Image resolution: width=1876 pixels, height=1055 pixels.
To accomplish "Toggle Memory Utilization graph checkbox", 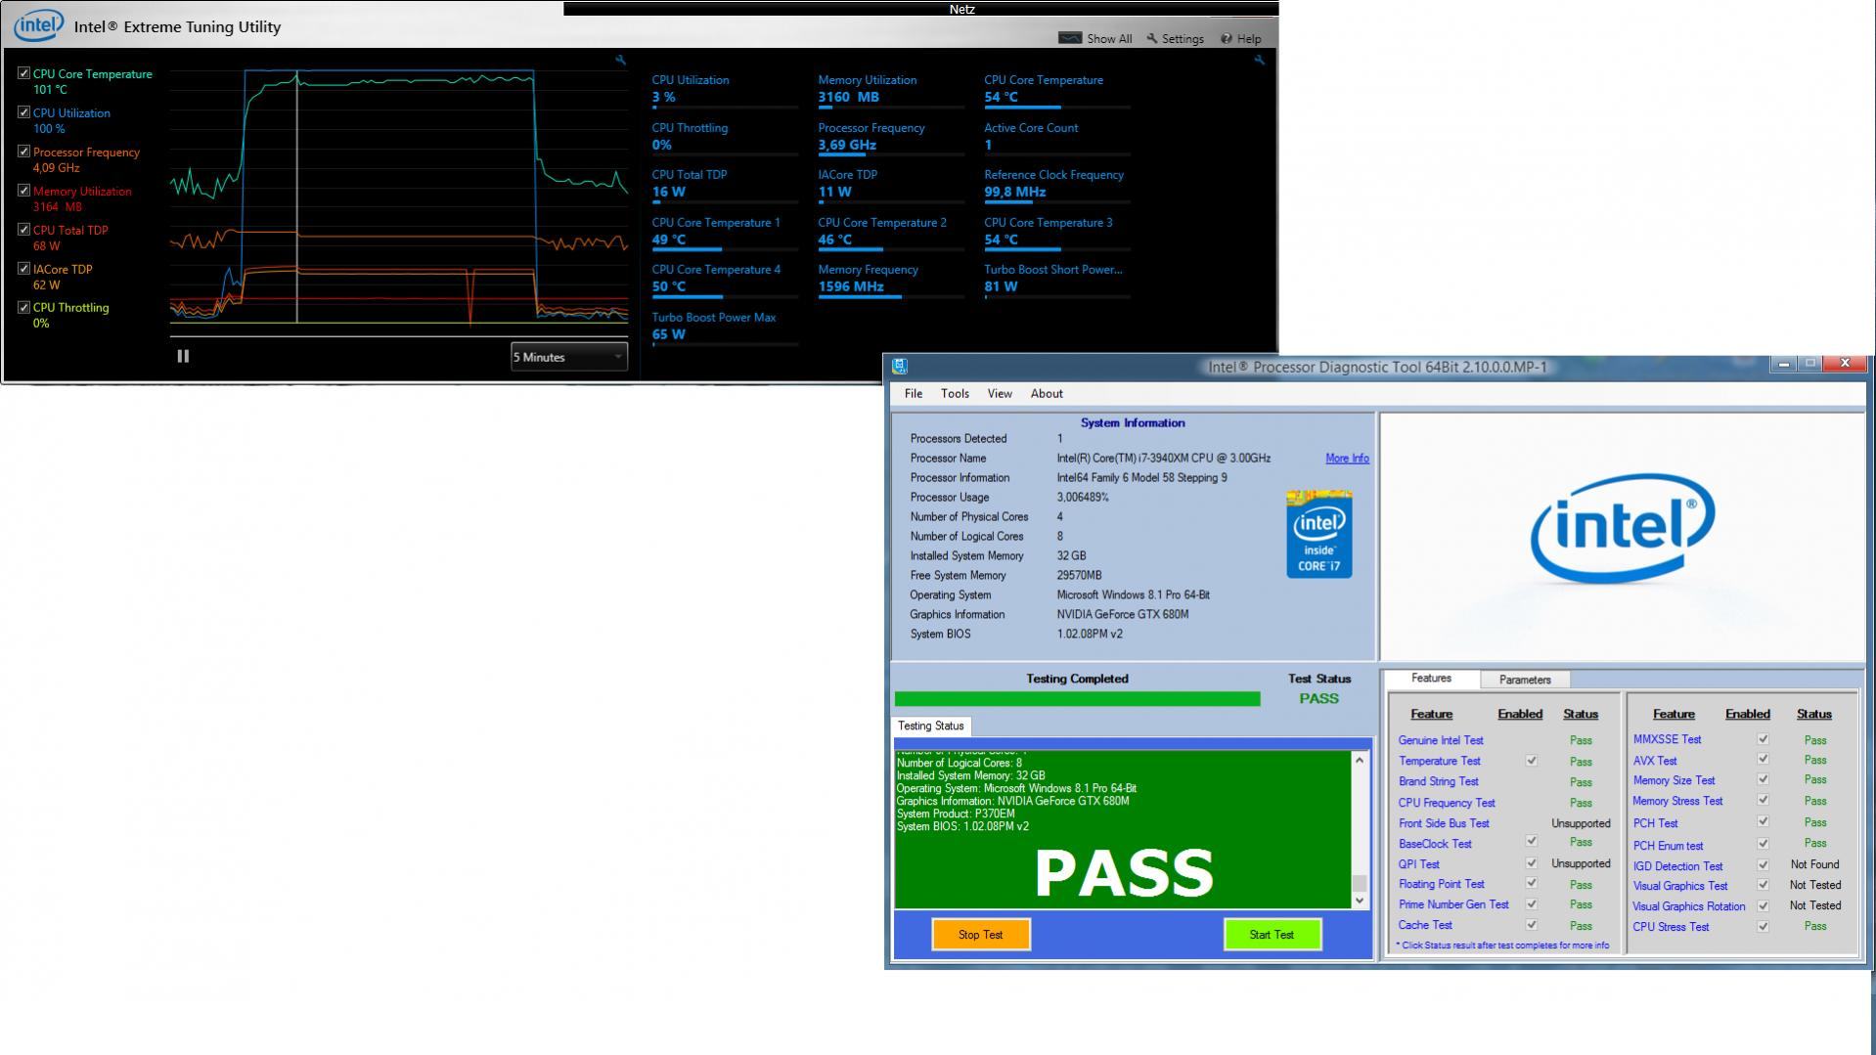I will click(x=23, y=191).
